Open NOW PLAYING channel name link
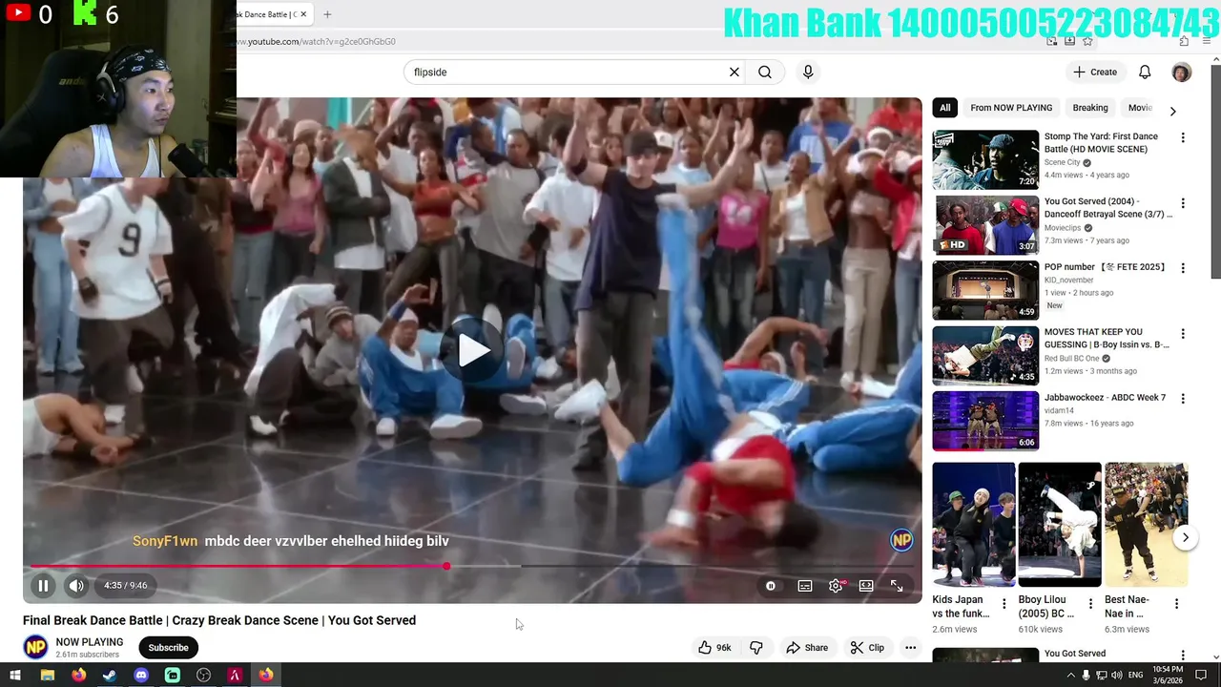This screenshot has width=1221, height=687. click(x=90, y=642)
